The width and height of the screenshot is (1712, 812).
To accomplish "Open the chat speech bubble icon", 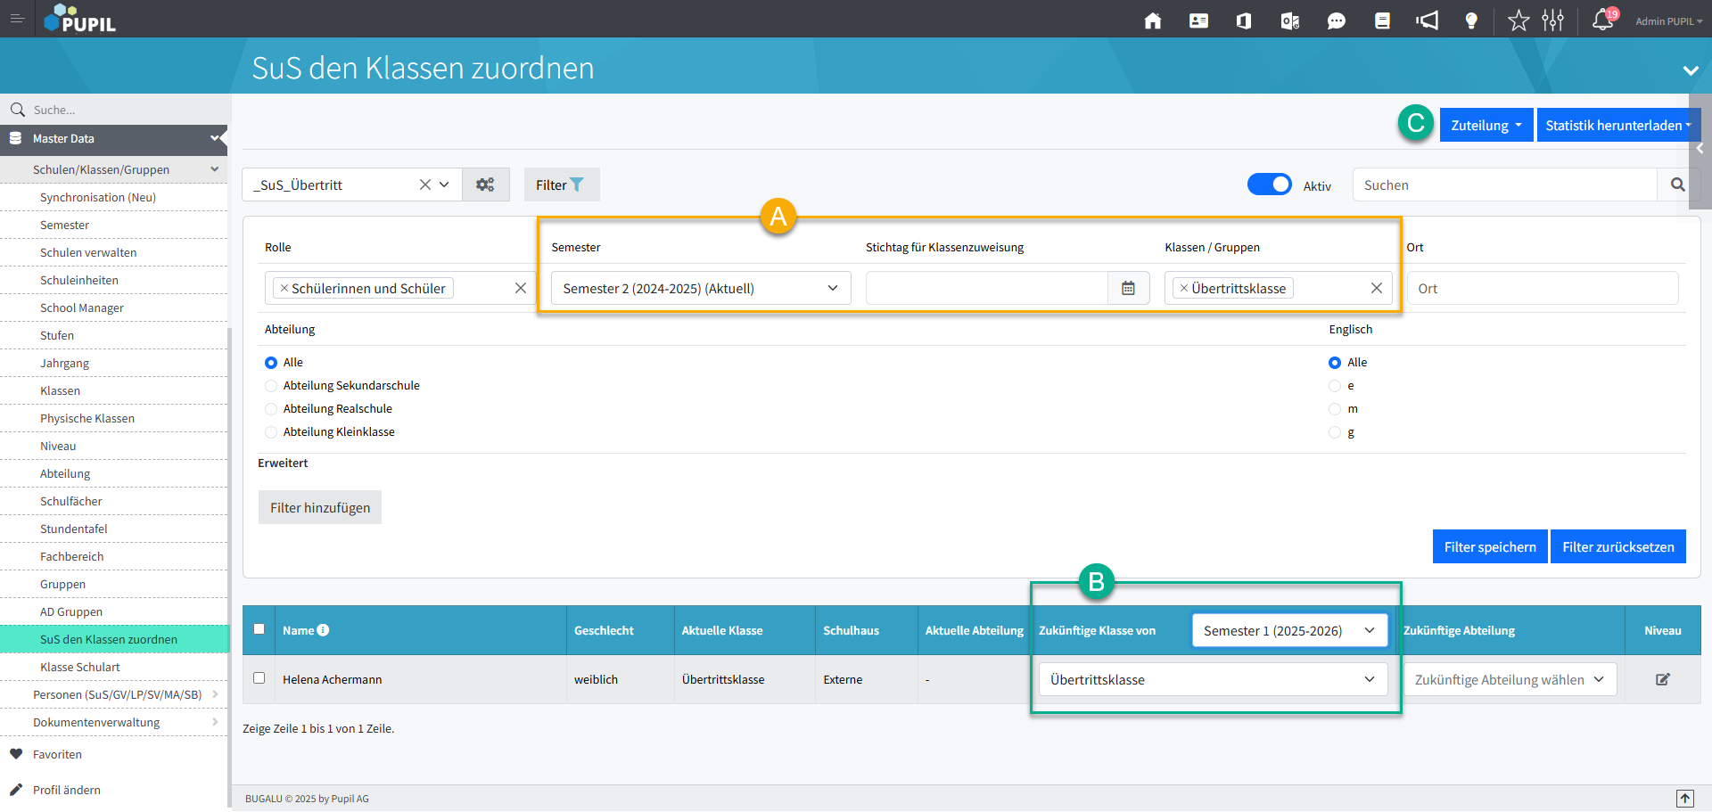I will pyautogui.click(x=1336, y=21).
